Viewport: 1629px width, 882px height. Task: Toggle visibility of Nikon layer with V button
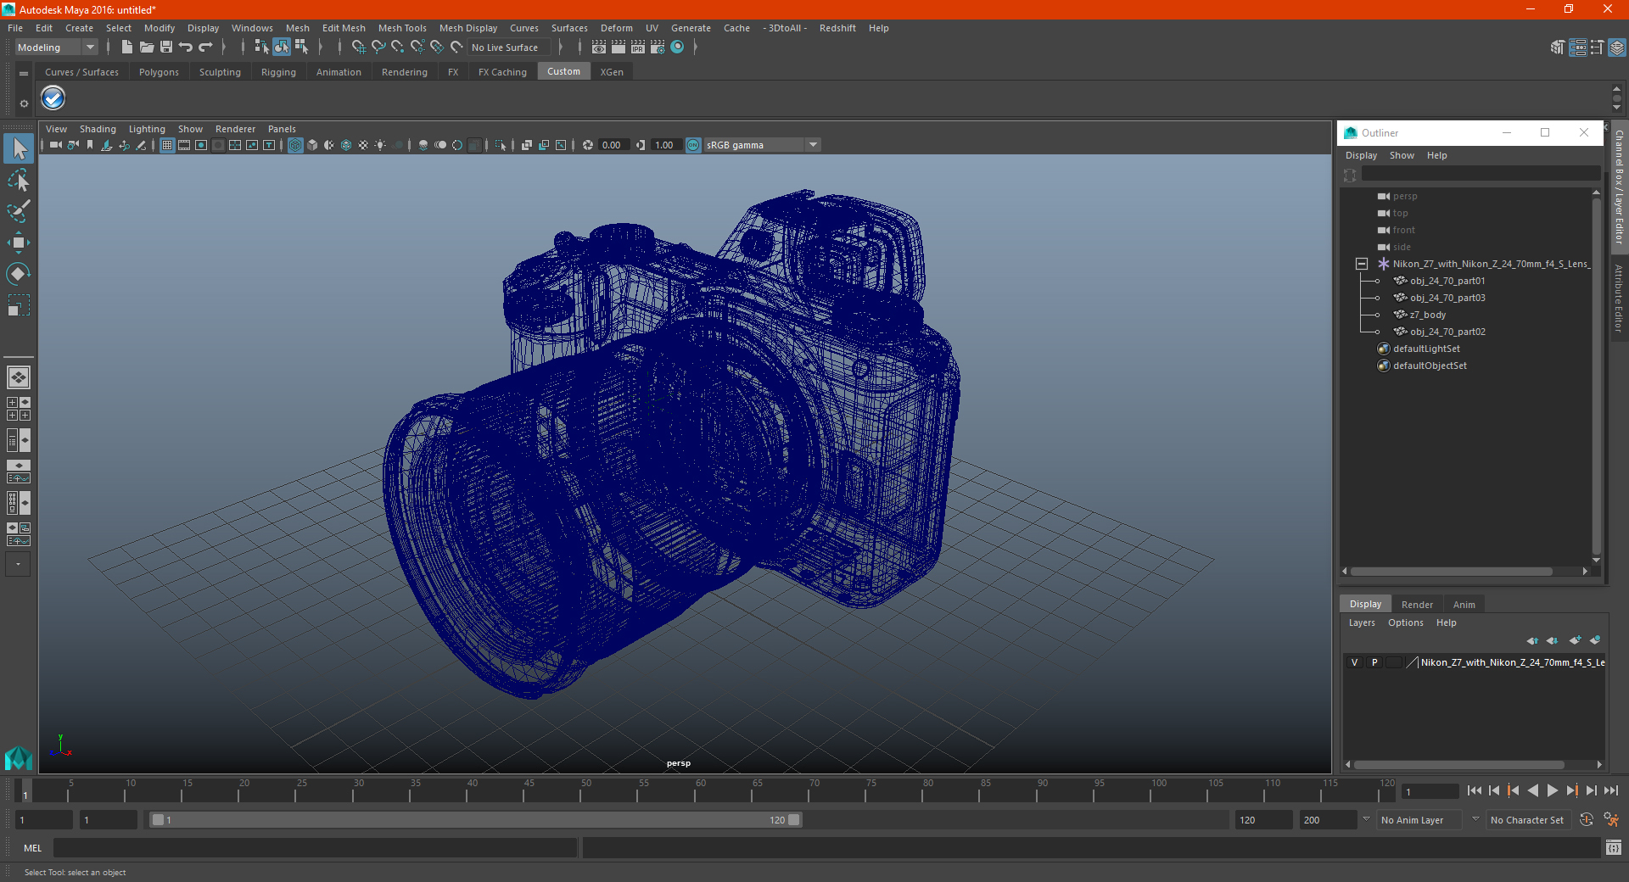tap(1354, 662)
